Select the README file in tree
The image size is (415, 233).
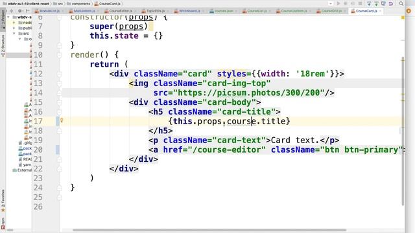(x=25, y=159)
